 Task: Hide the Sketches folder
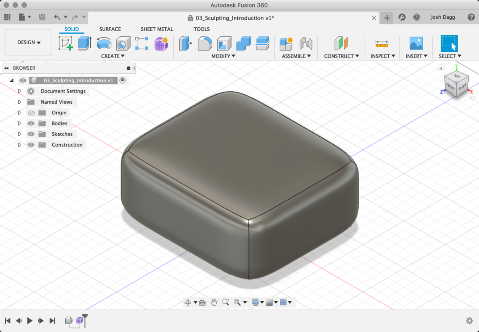pyautogui.click(x=31, y=134)
